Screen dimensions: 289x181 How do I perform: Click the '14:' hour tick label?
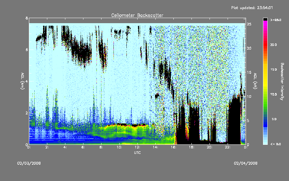click(155, 147)
